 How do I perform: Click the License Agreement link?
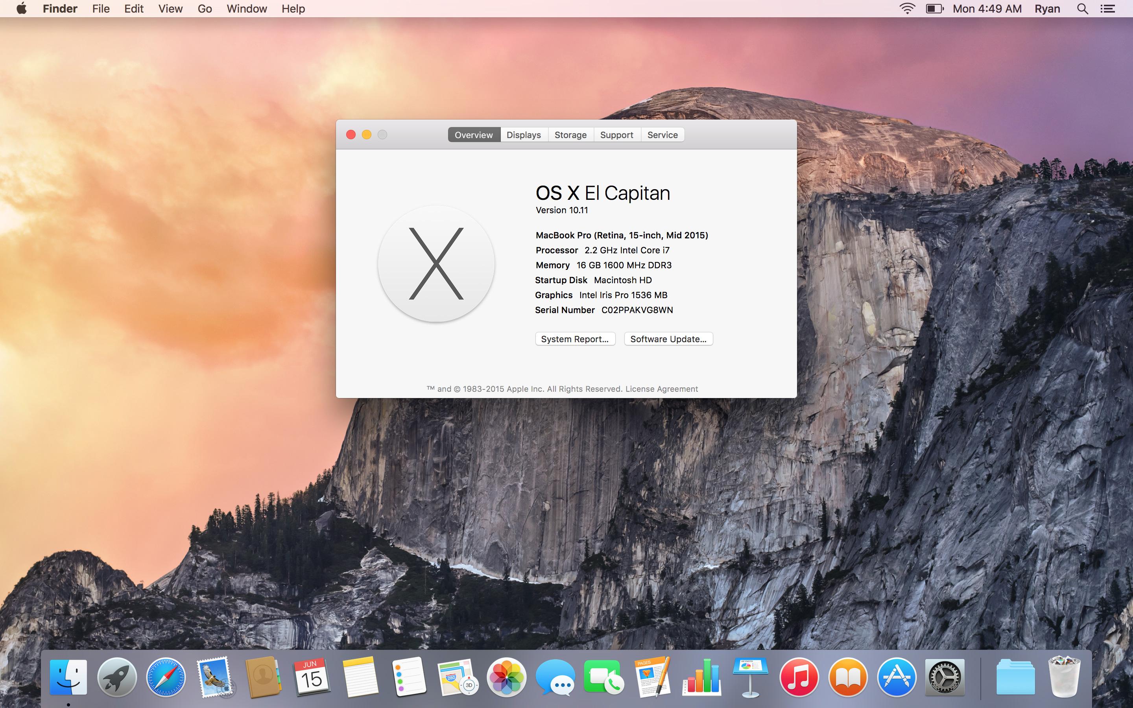coord(662,388)
